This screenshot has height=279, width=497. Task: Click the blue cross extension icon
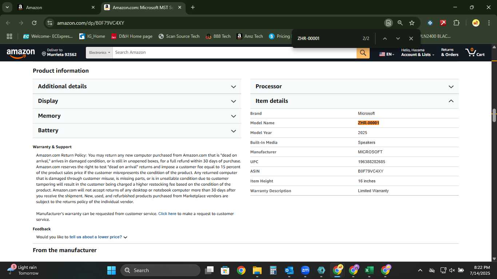tap(430, 23)
